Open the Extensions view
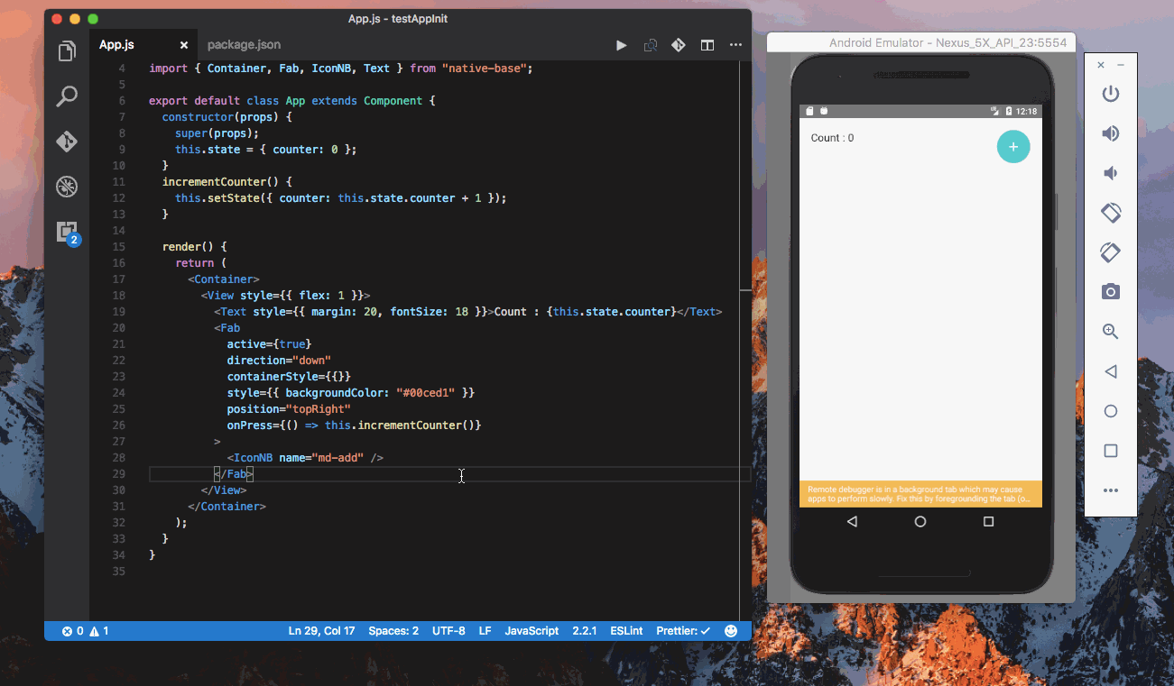Screen dimensions: 1174x686 [x=68, y=232]
